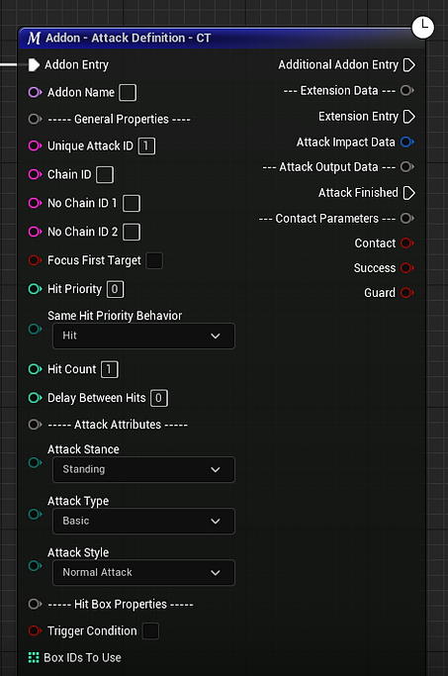Click the Additional Addon Entry output pin

(x=408, y=65)
